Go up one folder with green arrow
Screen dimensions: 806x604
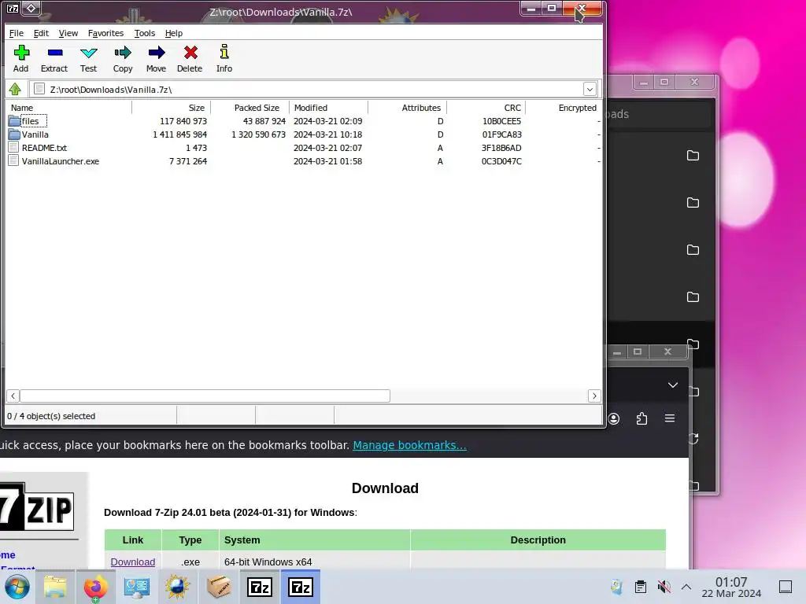tap(15, 90)
